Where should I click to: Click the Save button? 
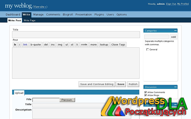click(x=121, y=84)
